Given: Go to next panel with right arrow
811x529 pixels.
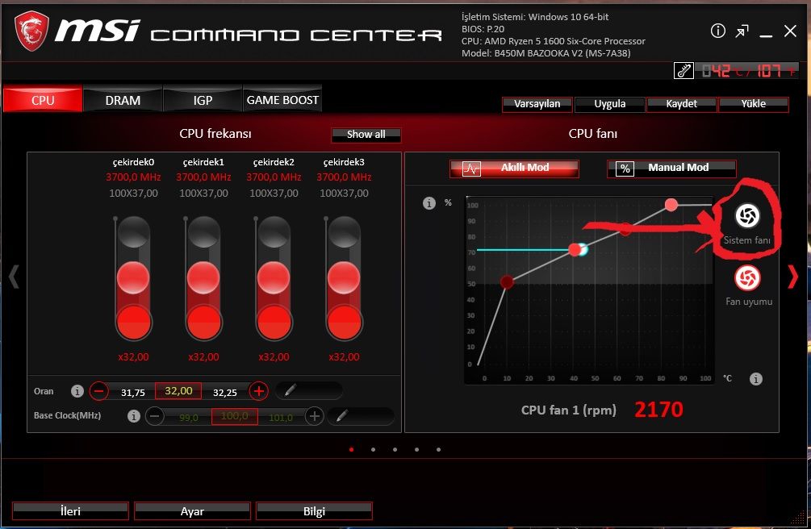Looking at the screenshot, I should tap(792, 277).
